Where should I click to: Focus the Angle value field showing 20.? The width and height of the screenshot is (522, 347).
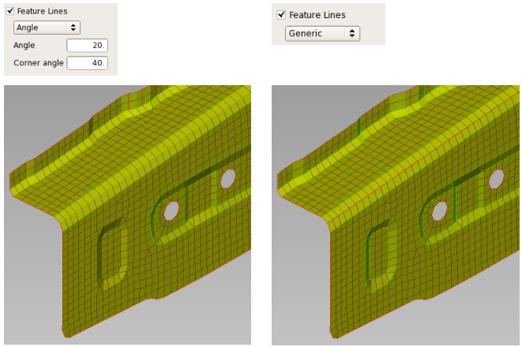coord(87,45)
